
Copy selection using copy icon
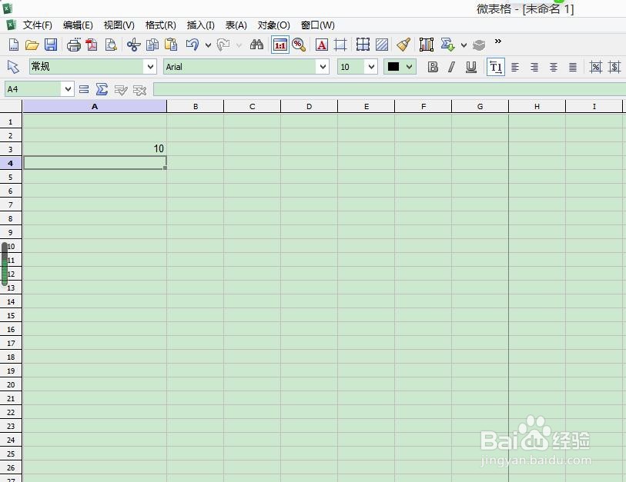[x=152, y=45]
